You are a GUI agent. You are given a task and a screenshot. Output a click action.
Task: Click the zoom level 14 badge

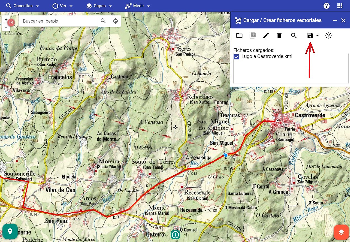pyautogui.click(x=11, y=23)
